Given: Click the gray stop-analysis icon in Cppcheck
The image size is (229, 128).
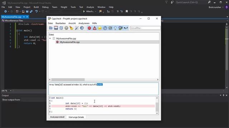Looking at the screenshot, I should [66, 28].
